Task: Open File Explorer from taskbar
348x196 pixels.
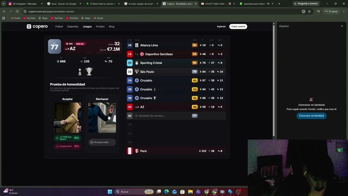Action: [190, 192]
